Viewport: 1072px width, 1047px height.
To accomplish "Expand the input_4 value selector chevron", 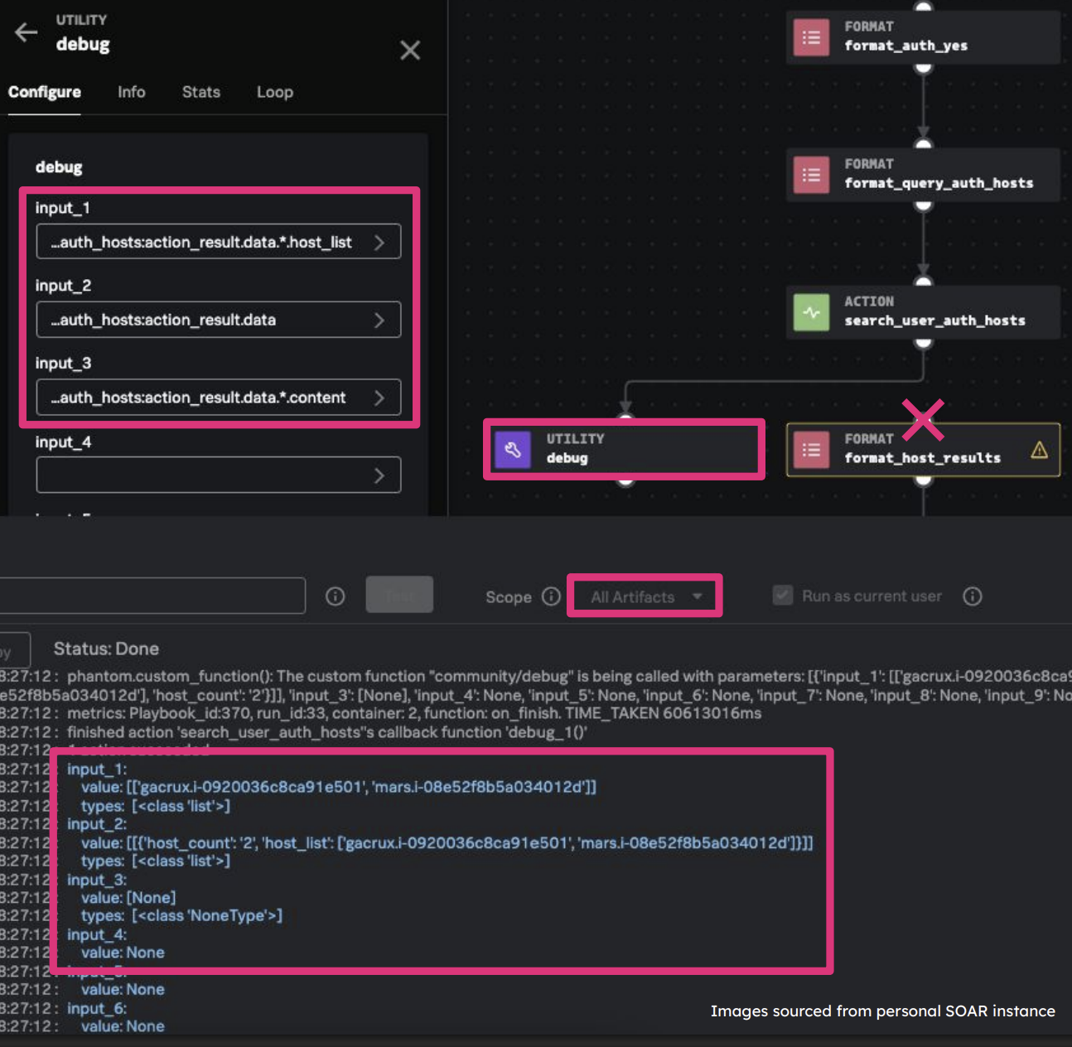I will click(380, 475).
